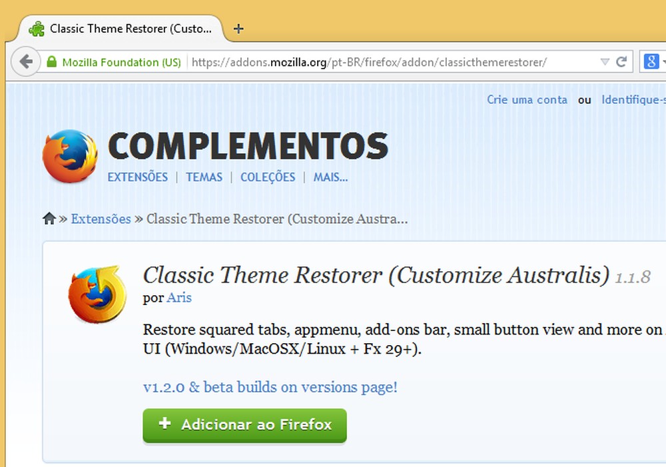Click the Classic Theme Restorer add-on icon
This screenshot has width=666, height=467.
point(97,293)
